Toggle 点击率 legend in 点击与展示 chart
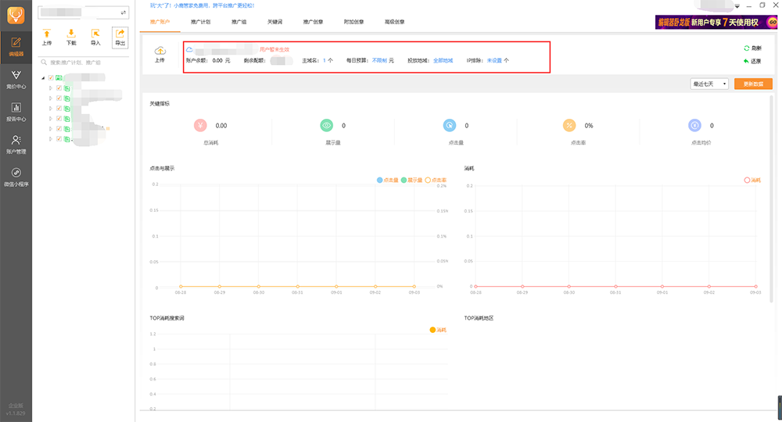Screen dimensions: 782x422 (436, 180)
